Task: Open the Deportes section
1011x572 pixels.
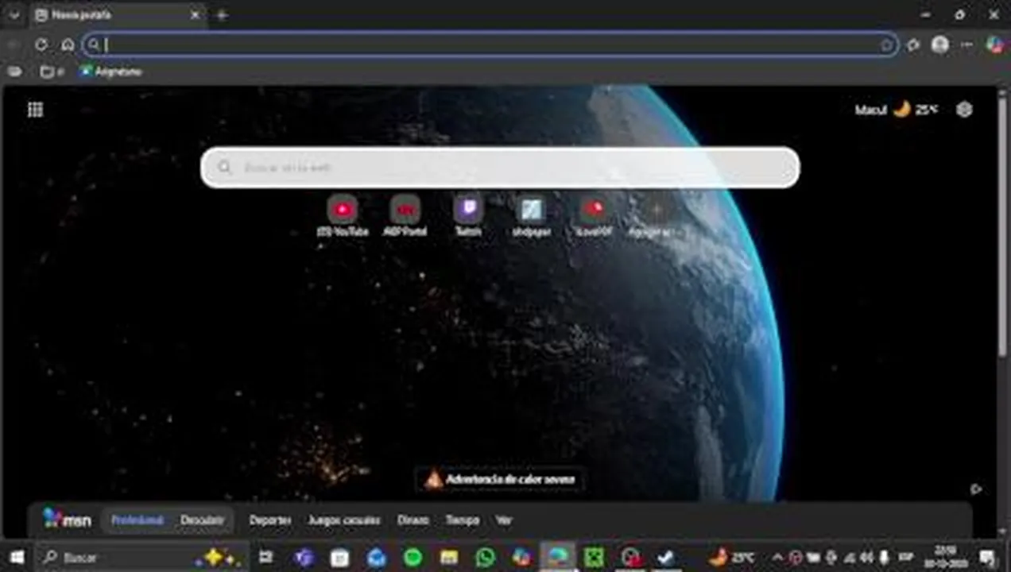Action: tap(270, 520)
